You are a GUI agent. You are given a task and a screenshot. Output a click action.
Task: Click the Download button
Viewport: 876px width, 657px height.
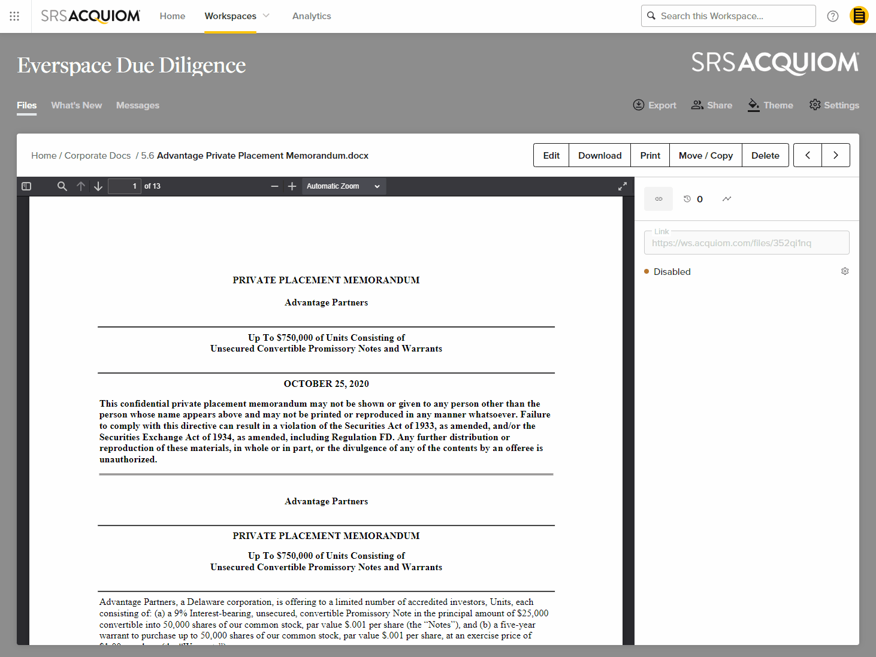600,155
